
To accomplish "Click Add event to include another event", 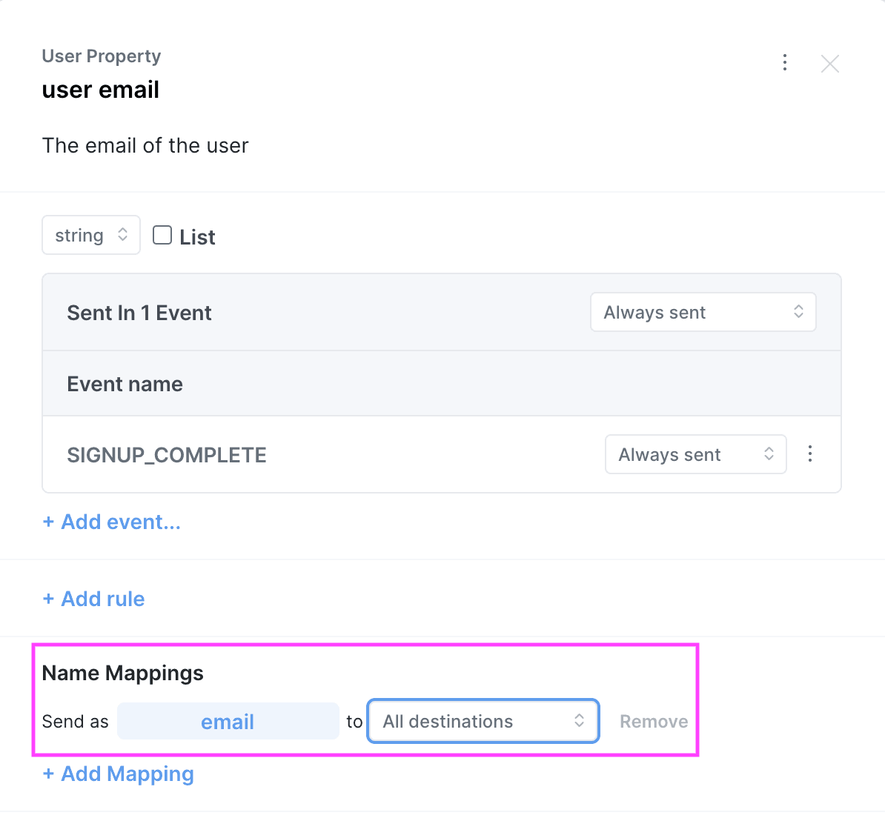I will coord(111,522).
